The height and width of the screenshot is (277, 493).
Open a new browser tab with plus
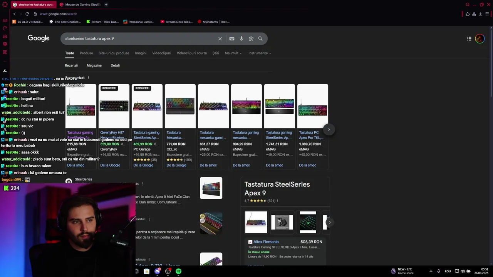(106, 5)
